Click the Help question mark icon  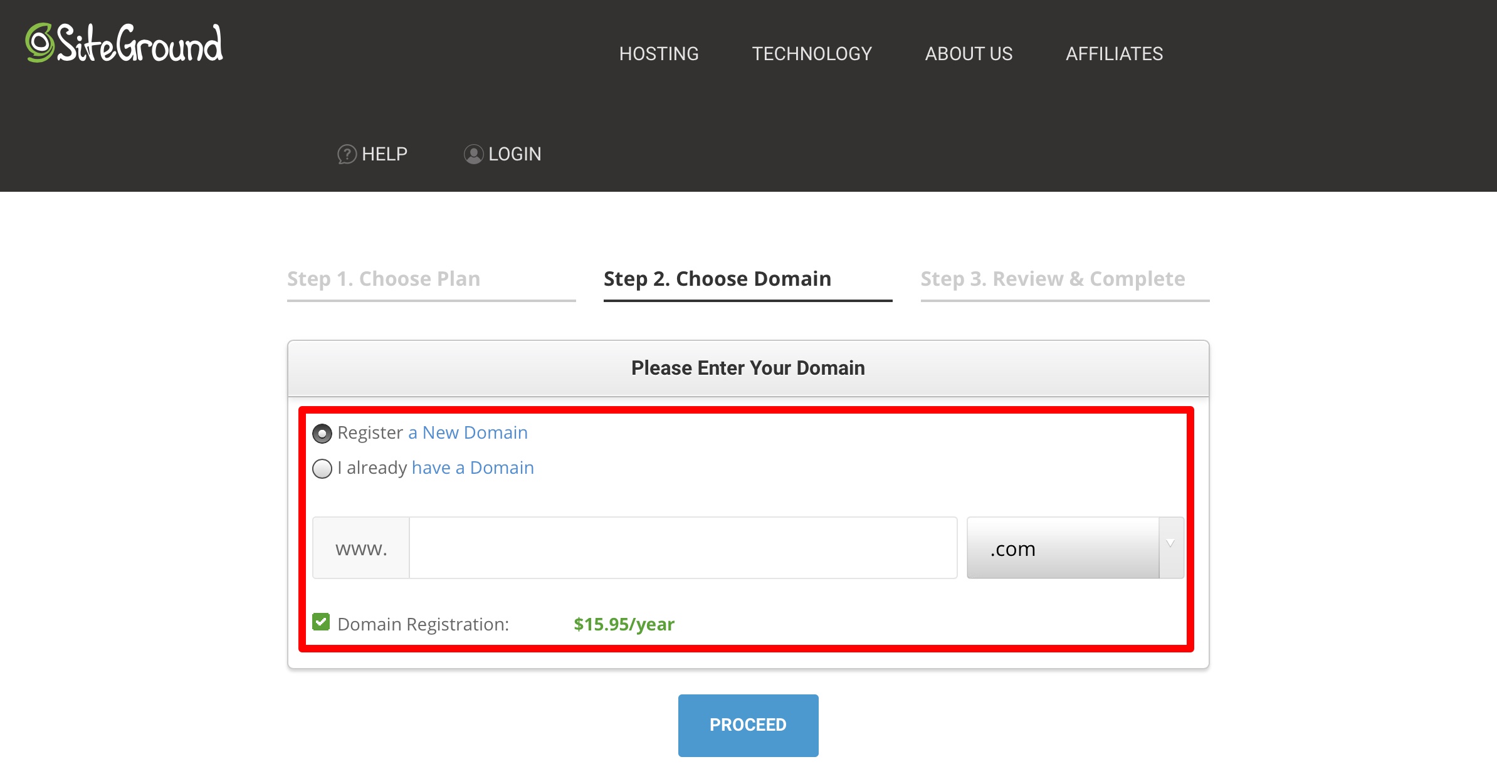tap(347, 154)
